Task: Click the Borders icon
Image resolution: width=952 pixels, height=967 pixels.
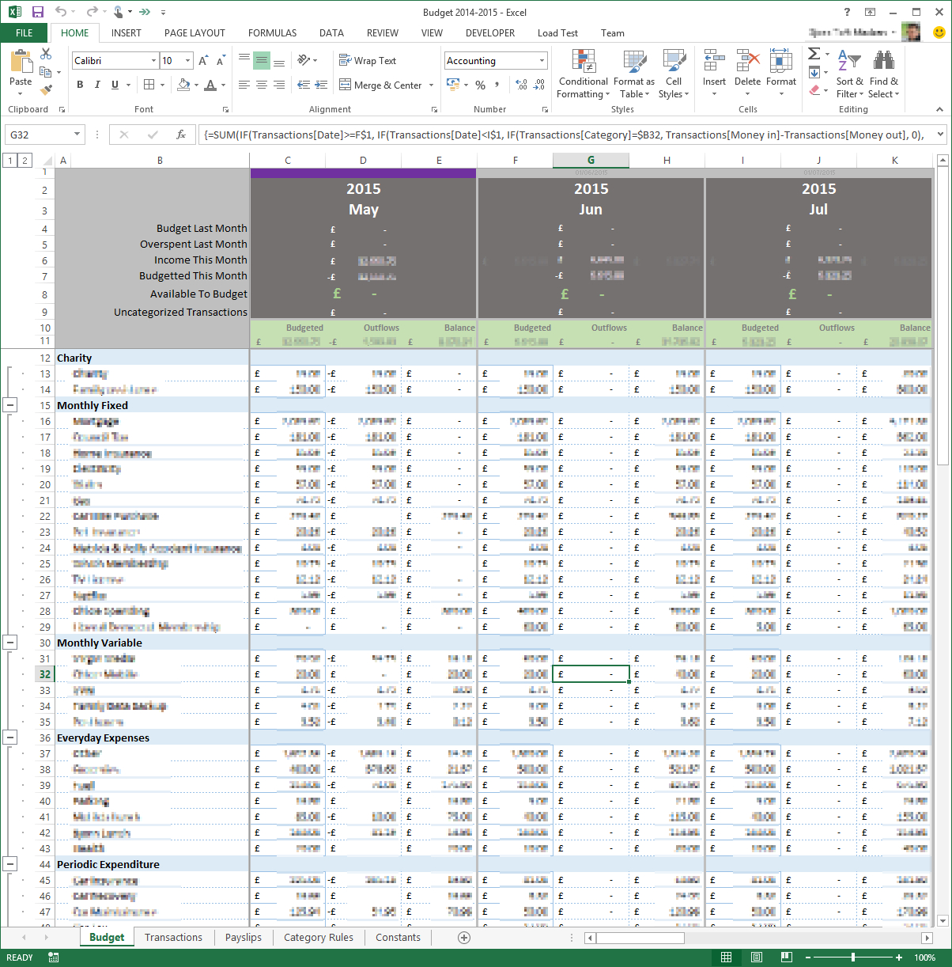Action: [149, 85]
